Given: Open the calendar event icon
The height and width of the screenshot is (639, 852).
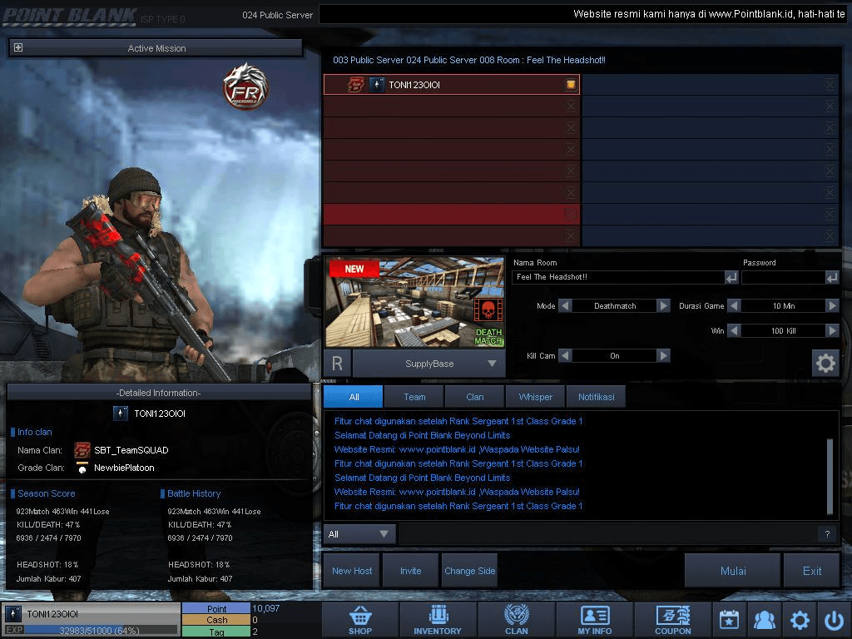Looking at the screenshot, I should coord(729,620).
